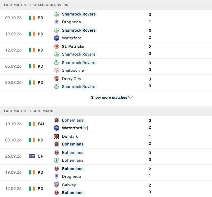This screenshot has height=197, width=212.
Task: Open Derry City team name
Action: tap(71, 79)
